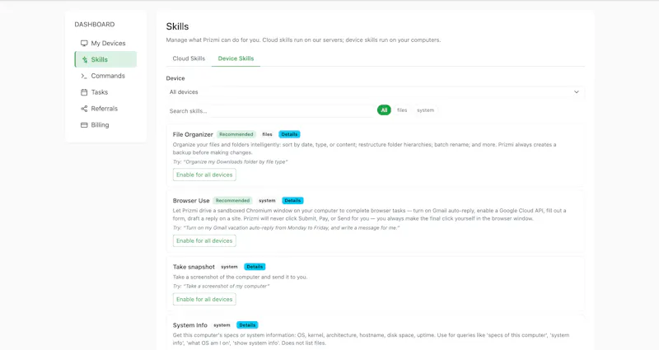The width and height of the screenshot is (659, 350).
Task: Click Recommended badge on File Organizer
Action: (x=236, y=134)
